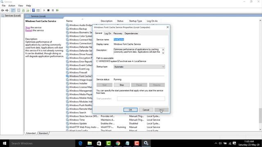
Task: Click gear icon beside Windows Backup
Action: [67, 29]
